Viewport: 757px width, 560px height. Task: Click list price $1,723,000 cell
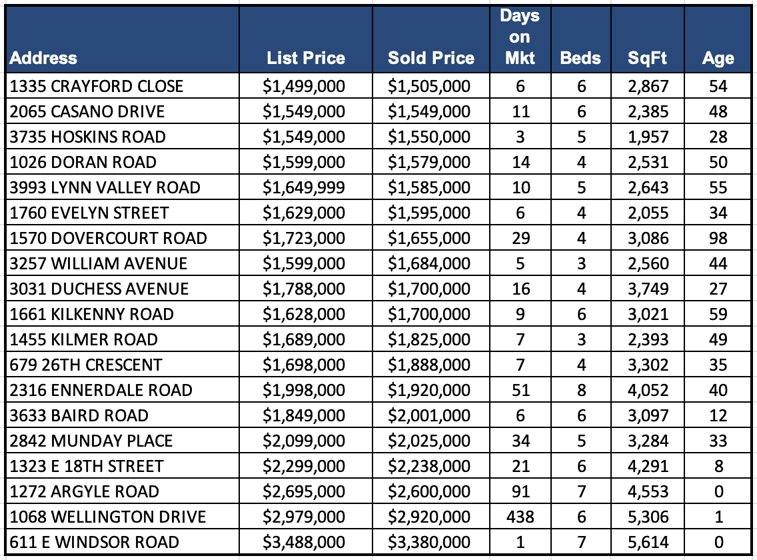[305, 238]
